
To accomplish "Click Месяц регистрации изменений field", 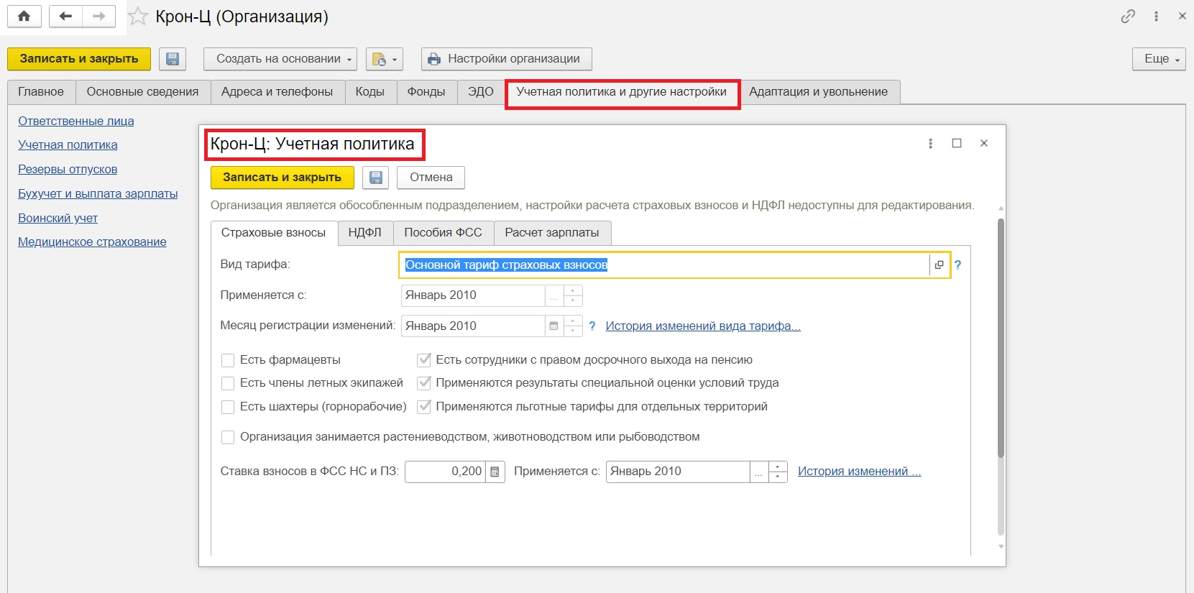I will tap(473, 326).
